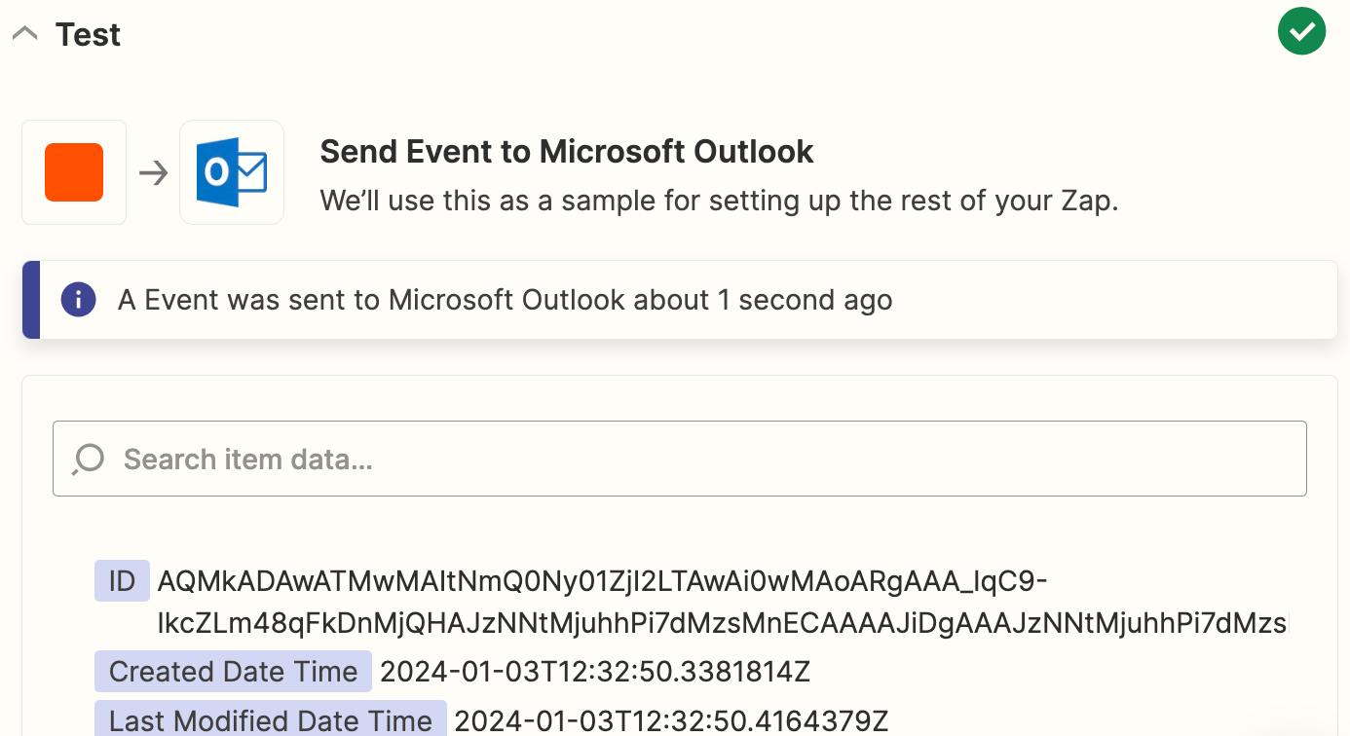The width and height of the screenshot is (1350, 736).
Task: Click the Last Modified Date Time timestamp value
Action: coord(671,720)
